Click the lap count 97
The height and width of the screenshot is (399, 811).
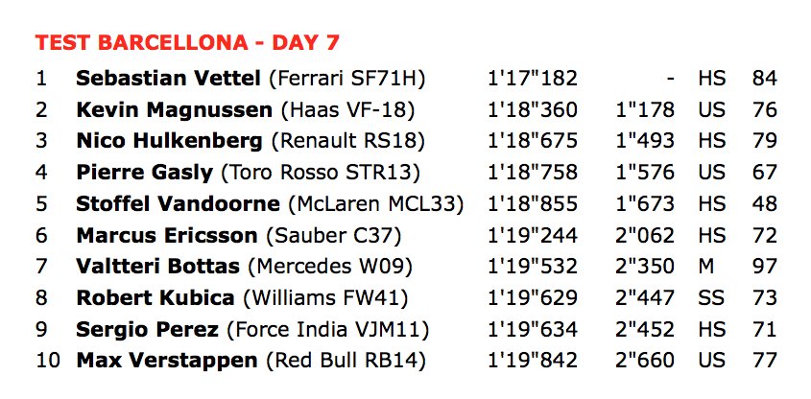764,267
